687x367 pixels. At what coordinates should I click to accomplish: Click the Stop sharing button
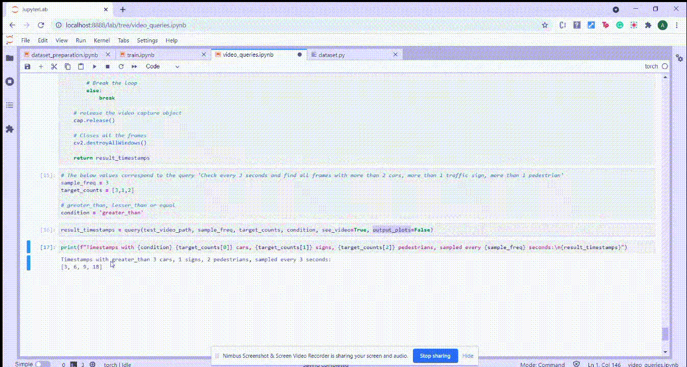[435, 356]
